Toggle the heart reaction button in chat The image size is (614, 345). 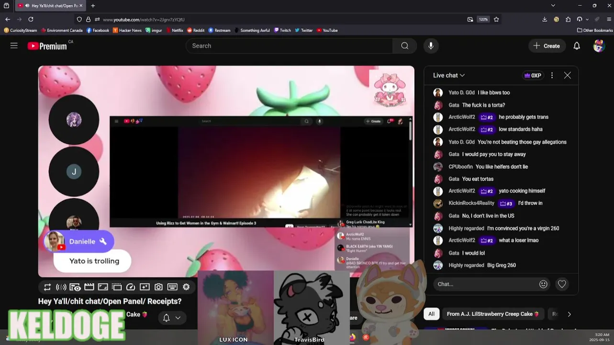click(x=562, y=284)
